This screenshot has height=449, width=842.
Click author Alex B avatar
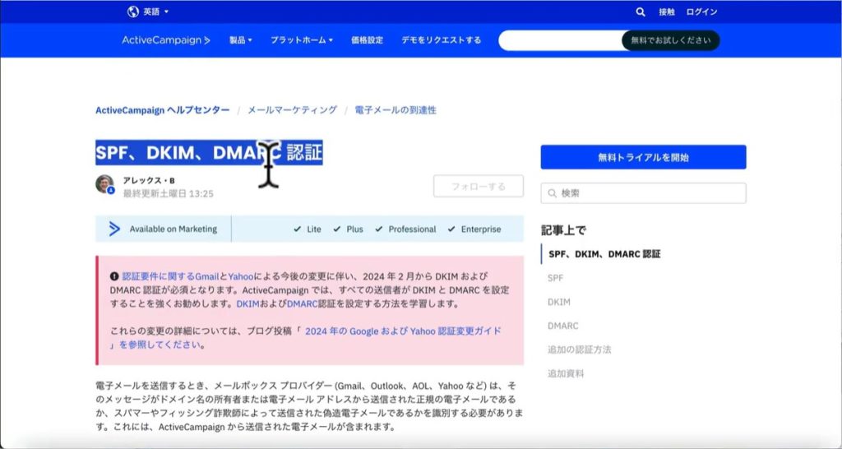104,184
